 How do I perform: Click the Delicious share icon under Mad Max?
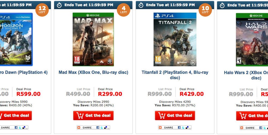point(106,128)
